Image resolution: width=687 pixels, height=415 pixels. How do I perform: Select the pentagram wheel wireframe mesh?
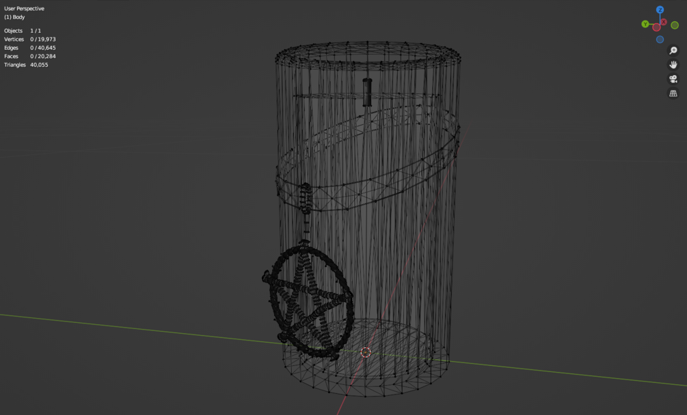point(308,302)
